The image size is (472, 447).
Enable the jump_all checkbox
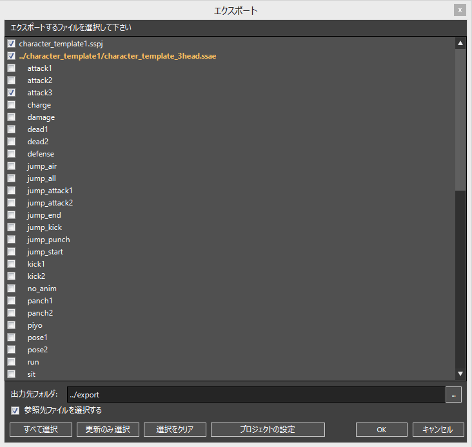(x=12, y=178)
